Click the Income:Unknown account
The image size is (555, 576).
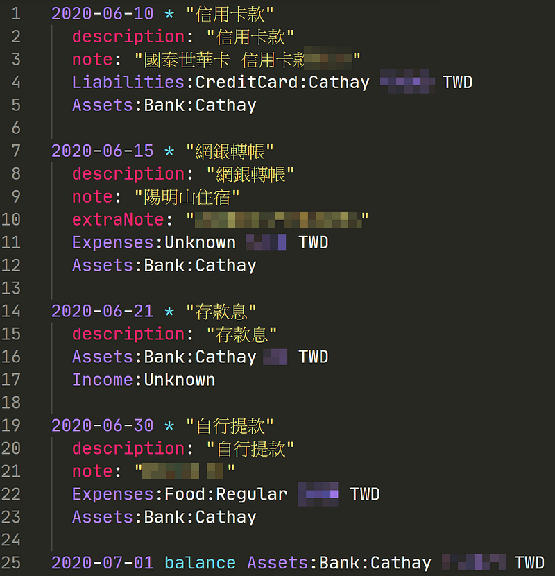coord(144,380)
